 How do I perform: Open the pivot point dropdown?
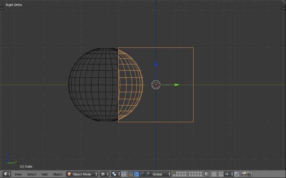(x=115, y=174)
